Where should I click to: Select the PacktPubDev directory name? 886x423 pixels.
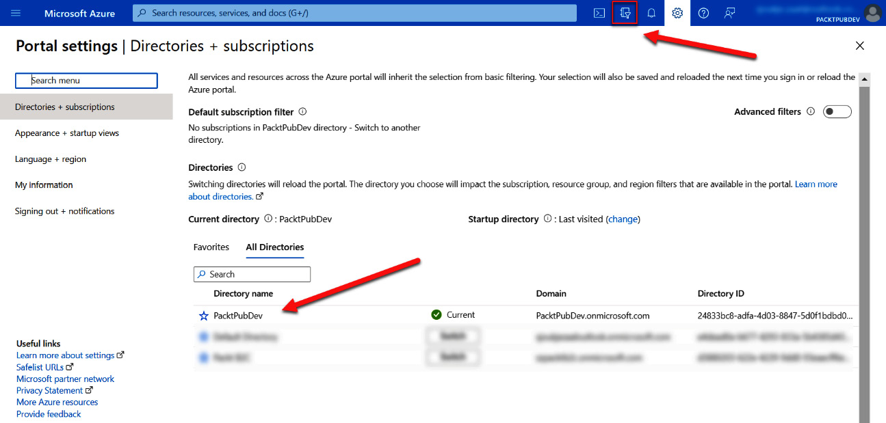coord(238,316)
